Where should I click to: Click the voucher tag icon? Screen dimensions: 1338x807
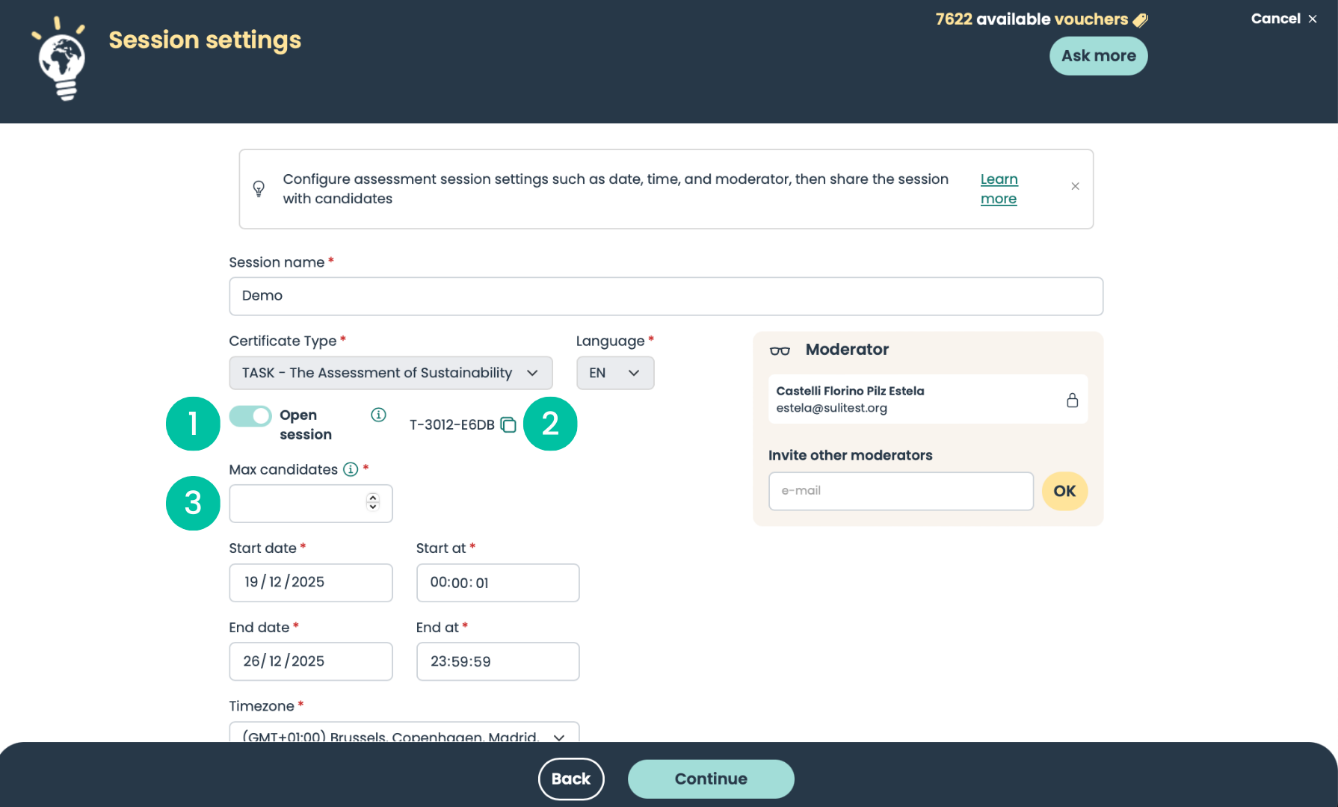point(1140,20)
